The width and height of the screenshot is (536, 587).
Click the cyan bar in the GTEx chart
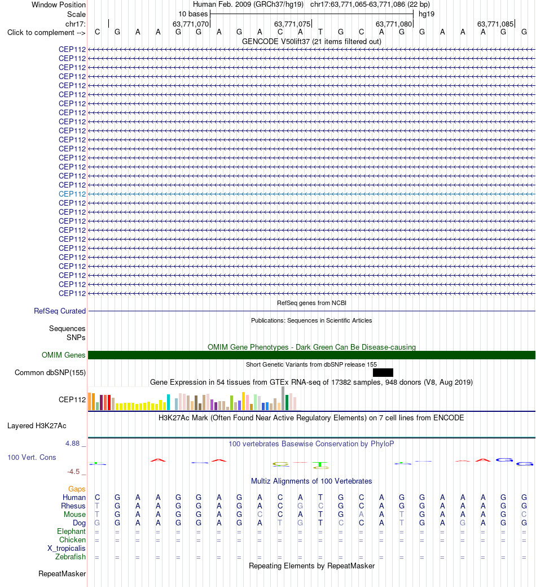coord(169,402)
